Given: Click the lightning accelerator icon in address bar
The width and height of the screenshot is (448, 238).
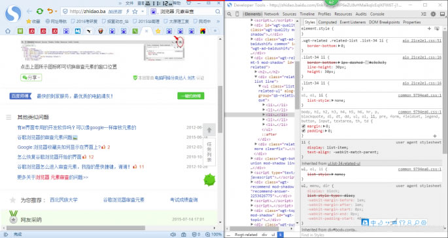Looking at the screenshot, I should (x=128, y=11).
